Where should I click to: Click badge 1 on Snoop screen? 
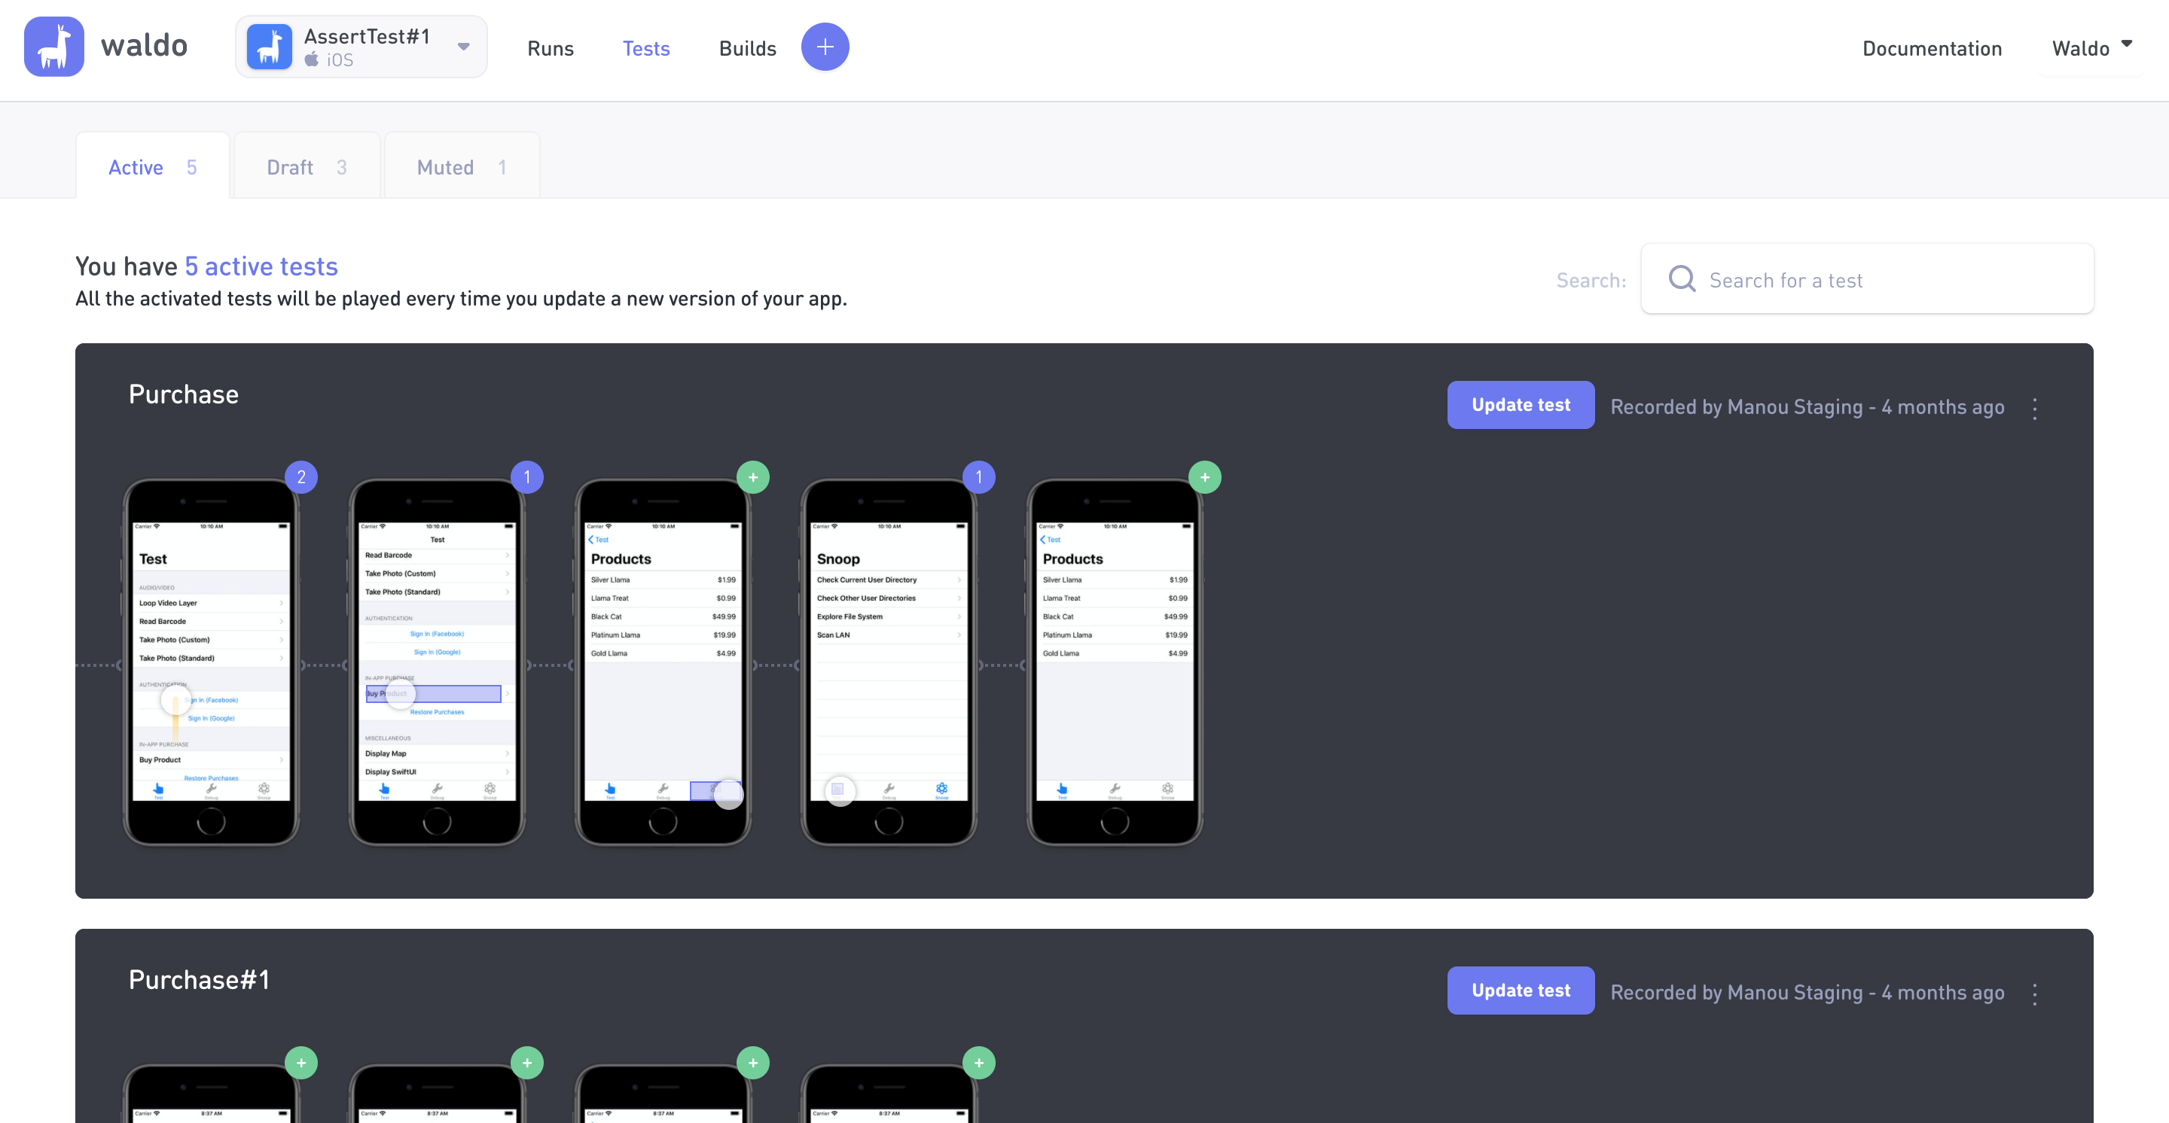tap(978, 477)
